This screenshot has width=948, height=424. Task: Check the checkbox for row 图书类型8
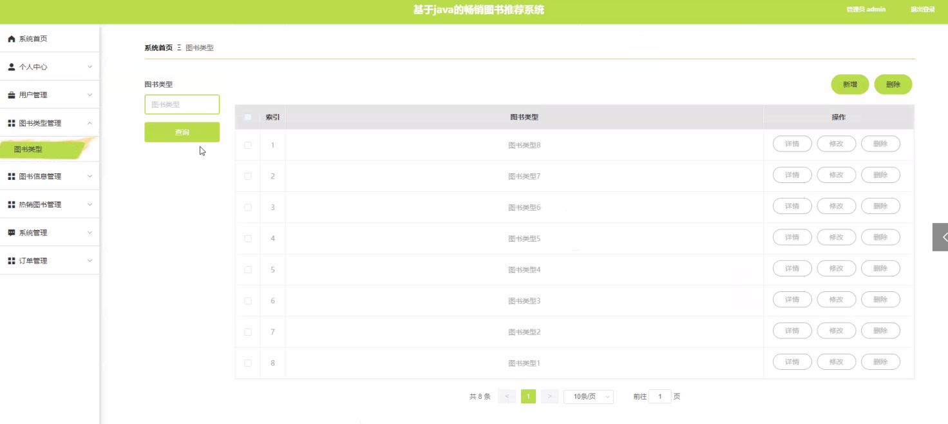click(x=247, y=144)
